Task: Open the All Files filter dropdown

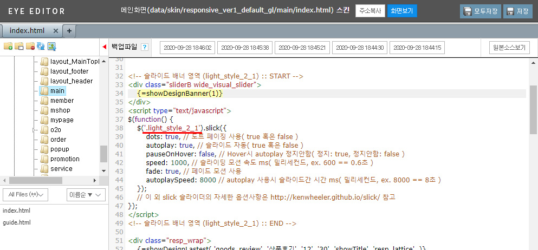Action: (x=25, y=194)
